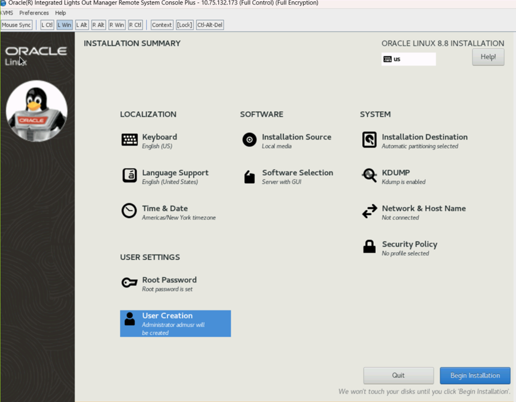Click the ILOM window title bar icon
The image size is (516, 402).
3,3
